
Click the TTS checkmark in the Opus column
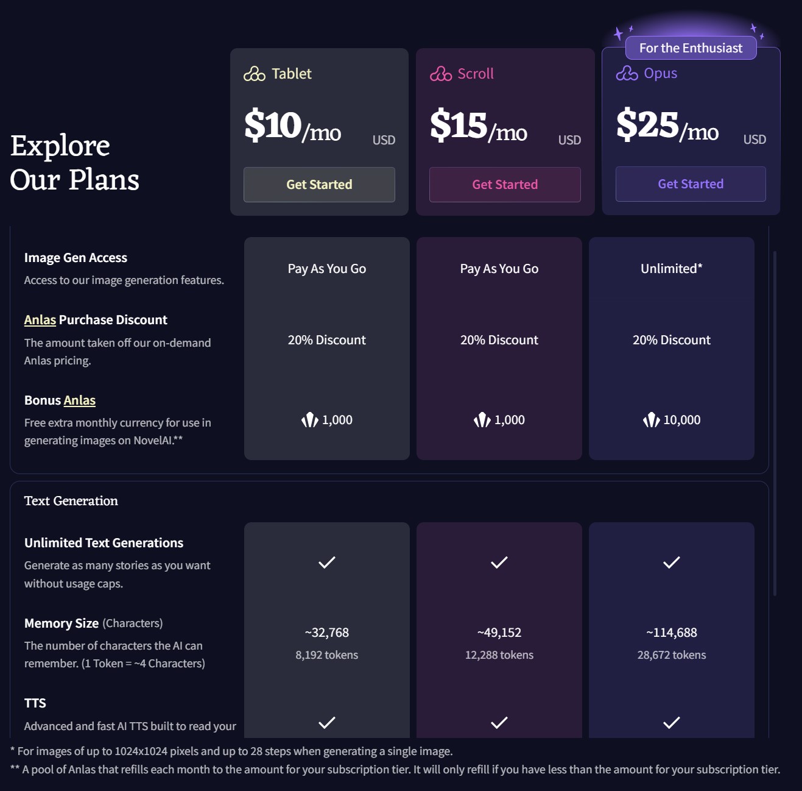click(x=671, y=723)
